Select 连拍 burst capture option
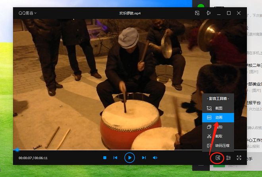Screen dimensions: 262x177 point(218,127)
